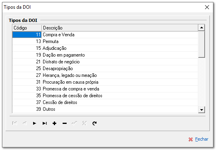Select the Dação em pagamento row

point(105,55)
